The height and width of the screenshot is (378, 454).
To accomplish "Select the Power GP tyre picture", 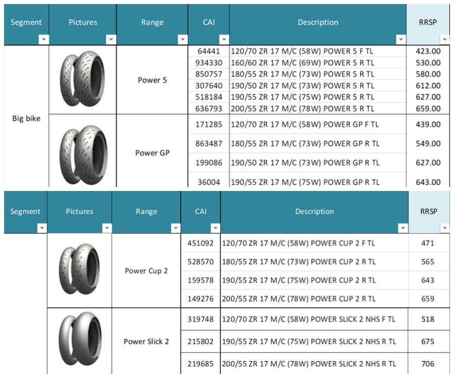I will [x=83, y=155].
